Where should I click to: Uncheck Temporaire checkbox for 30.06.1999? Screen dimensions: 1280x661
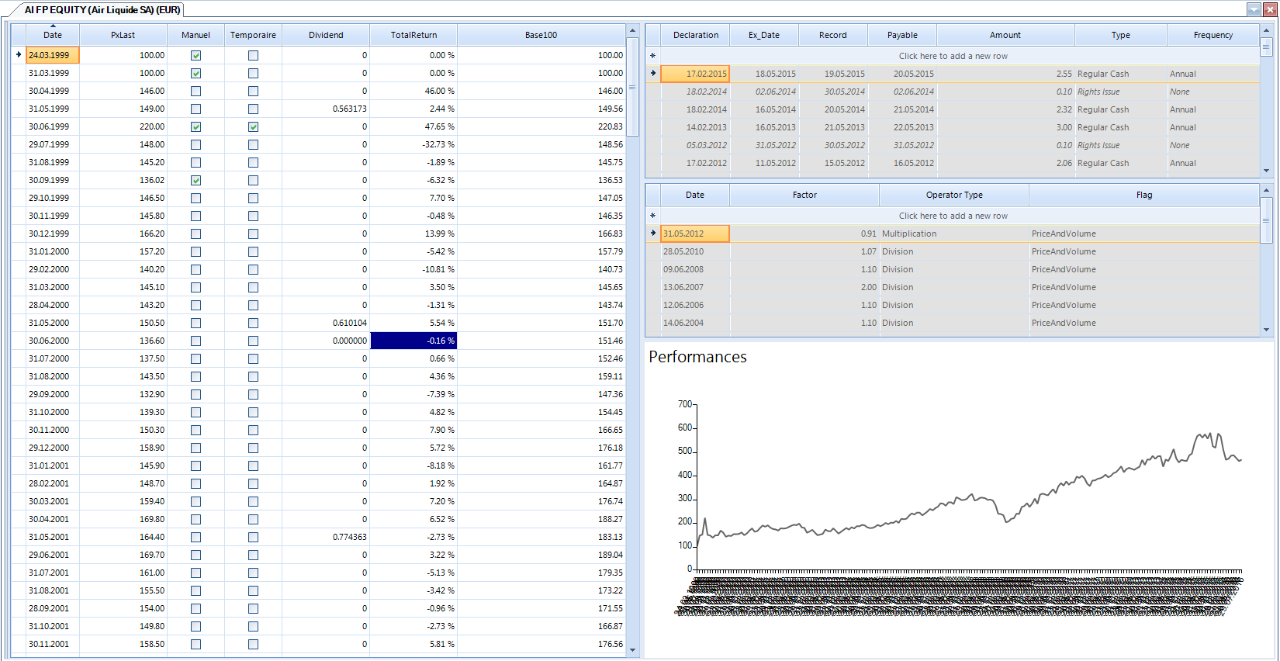pyautogui.click(x=253, y=126)
